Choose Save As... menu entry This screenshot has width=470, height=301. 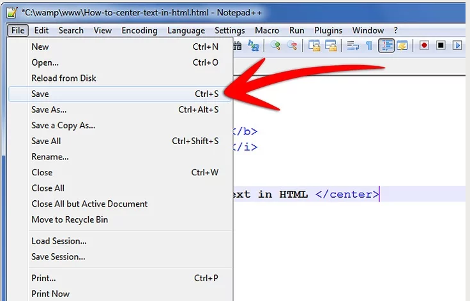(x=49, y=110)
